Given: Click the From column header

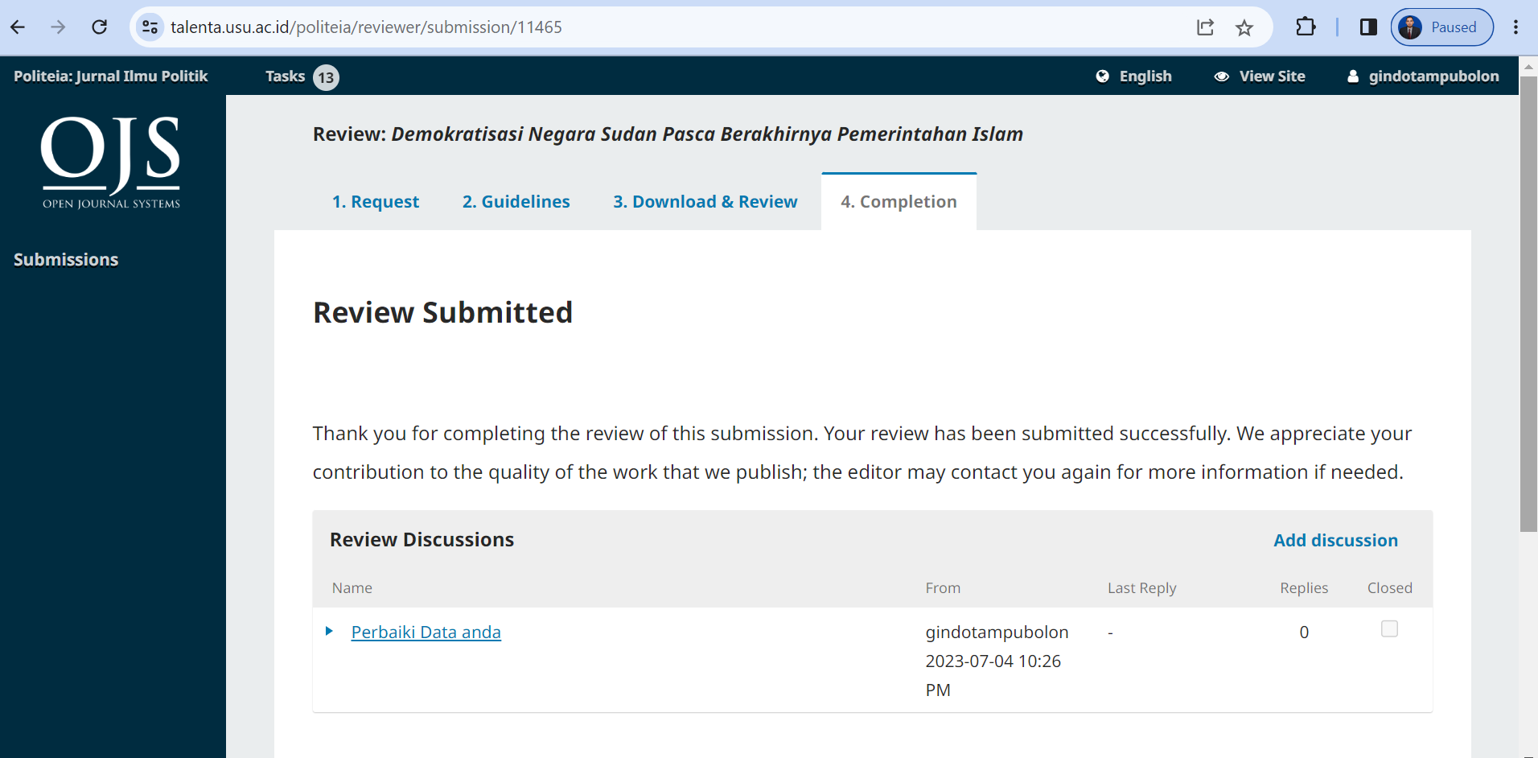Looking at the screenshot, I should [943, 588].
